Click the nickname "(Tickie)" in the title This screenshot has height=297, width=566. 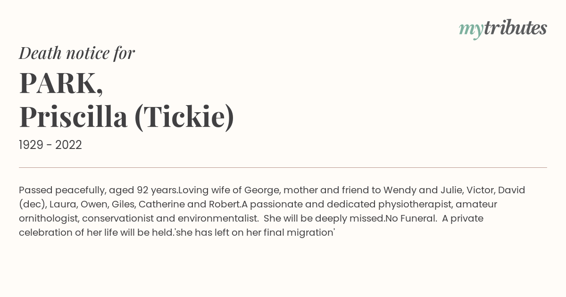184,117
